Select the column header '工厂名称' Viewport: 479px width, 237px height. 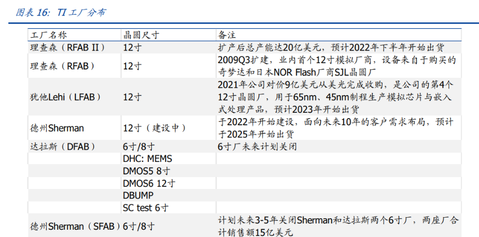(48, 35)
